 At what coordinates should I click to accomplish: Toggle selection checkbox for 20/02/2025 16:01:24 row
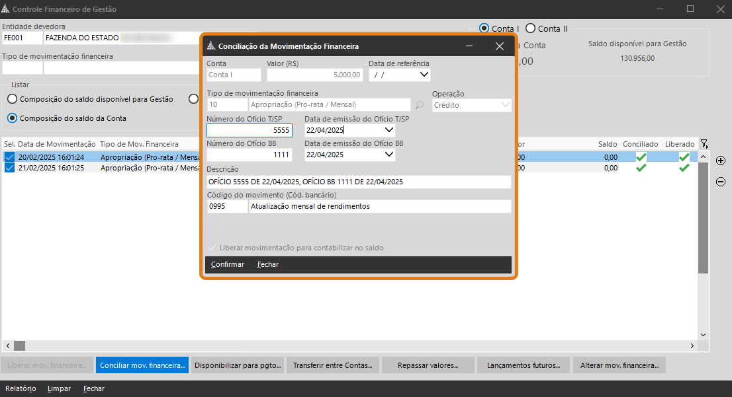(x=9, y=157)
